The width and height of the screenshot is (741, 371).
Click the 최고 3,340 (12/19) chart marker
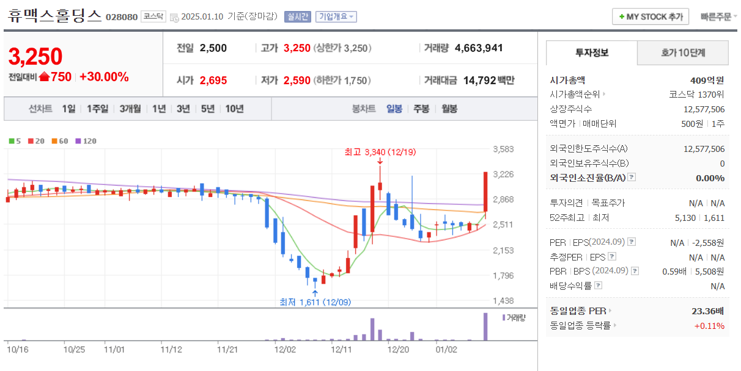(380, 152)
